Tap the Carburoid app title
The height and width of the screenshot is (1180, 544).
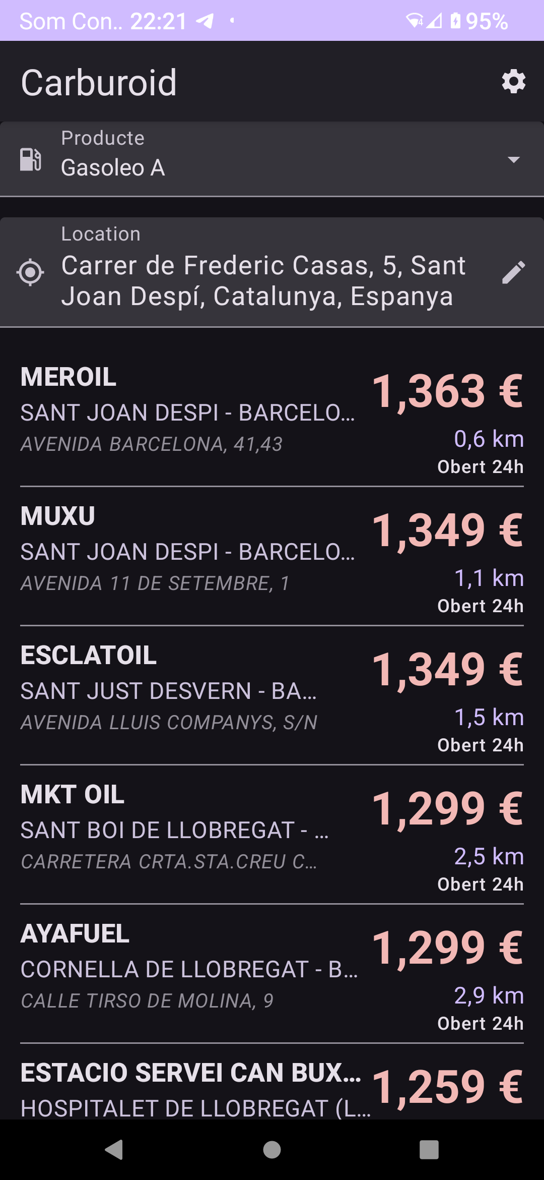[99, 82]
